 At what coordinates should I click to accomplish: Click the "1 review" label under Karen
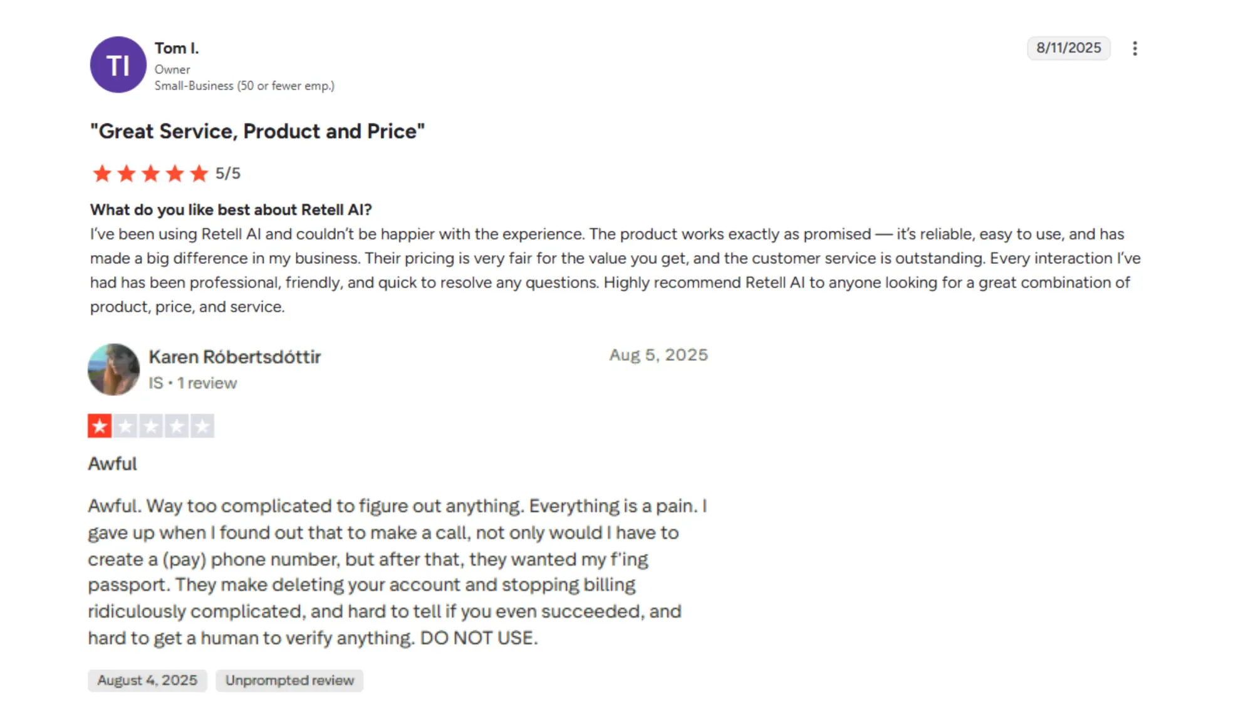point(207,383)
